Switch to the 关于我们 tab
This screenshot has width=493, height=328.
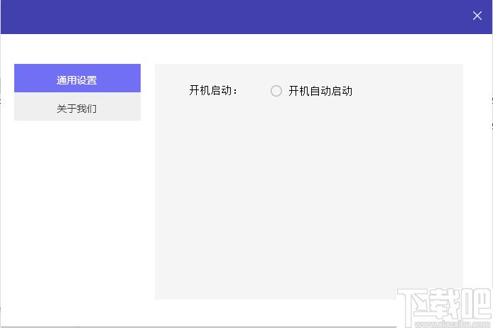coord(77,106)
